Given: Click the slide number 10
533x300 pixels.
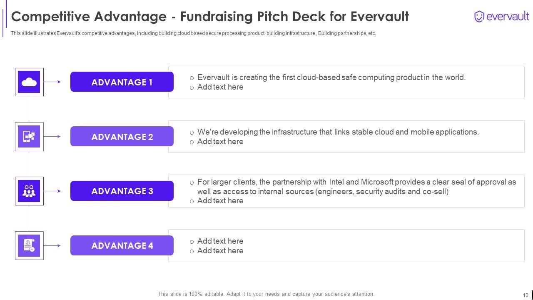Looking at the screenshot, I should [526, 295].
